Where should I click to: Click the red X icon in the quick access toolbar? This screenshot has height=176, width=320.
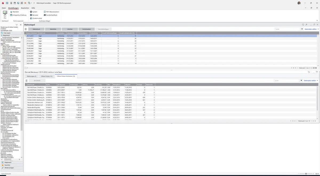coord(25,3)
